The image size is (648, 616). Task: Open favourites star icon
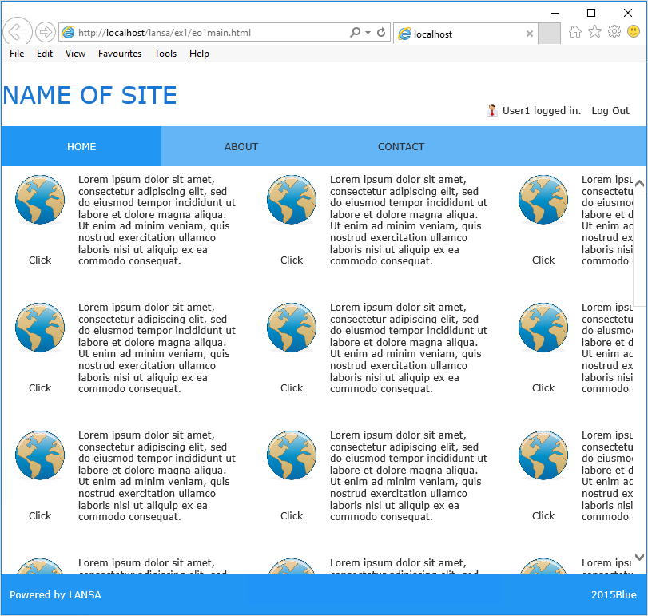(594, 31)
